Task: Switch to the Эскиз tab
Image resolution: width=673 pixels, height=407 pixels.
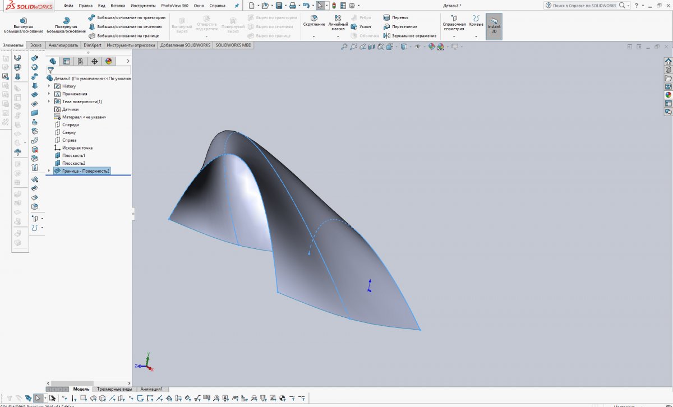Action: click(x=36, y=45)
